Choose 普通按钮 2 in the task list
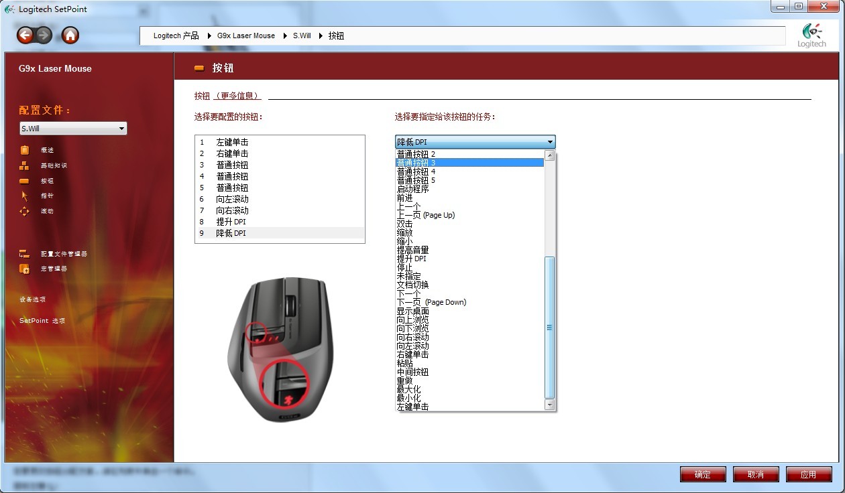This screenshot has width=845, height=493. tap(470, 154)
